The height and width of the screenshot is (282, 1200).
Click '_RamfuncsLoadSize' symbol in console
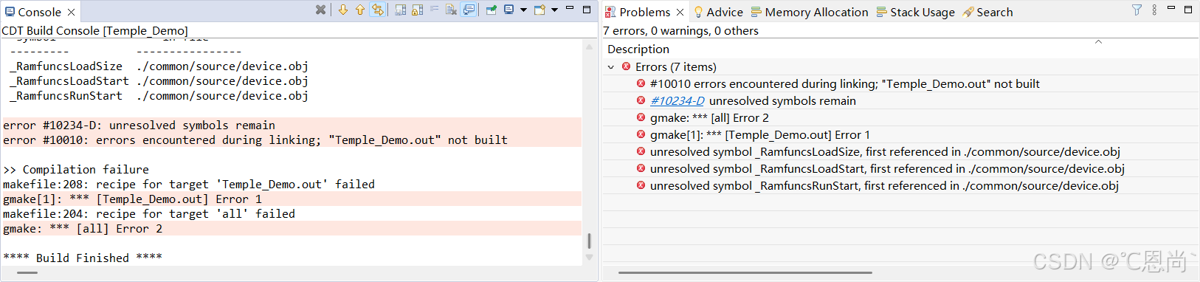pos(66,66)
